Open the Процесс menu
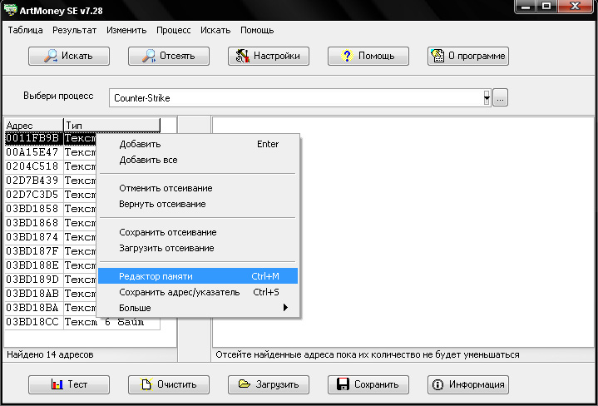 (x=173, y=30)
